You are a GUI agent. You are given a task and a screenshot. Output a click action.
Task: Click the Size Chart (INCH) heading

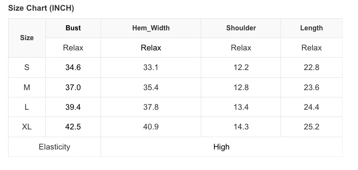pos(41,8)
